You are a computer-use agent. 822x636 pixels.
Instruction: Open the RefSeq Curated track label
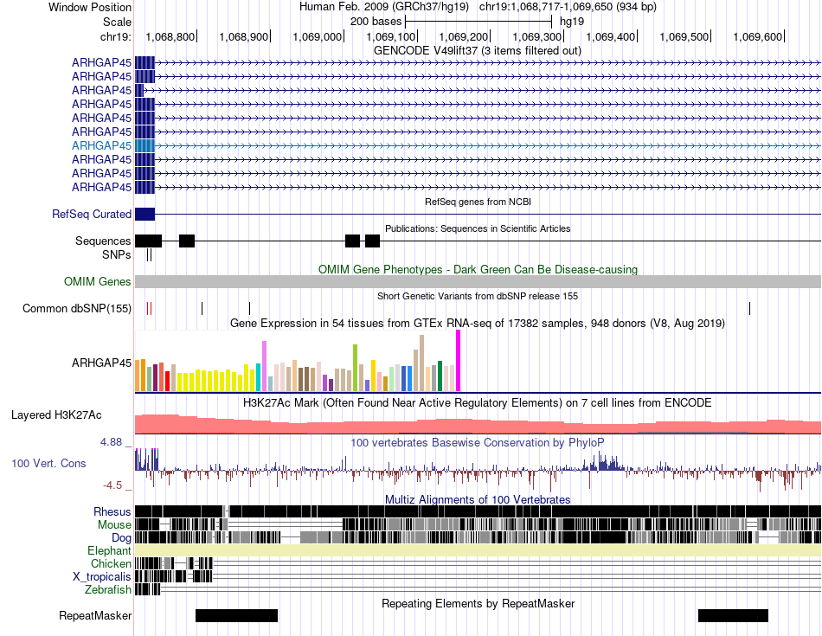click(92, 214)
